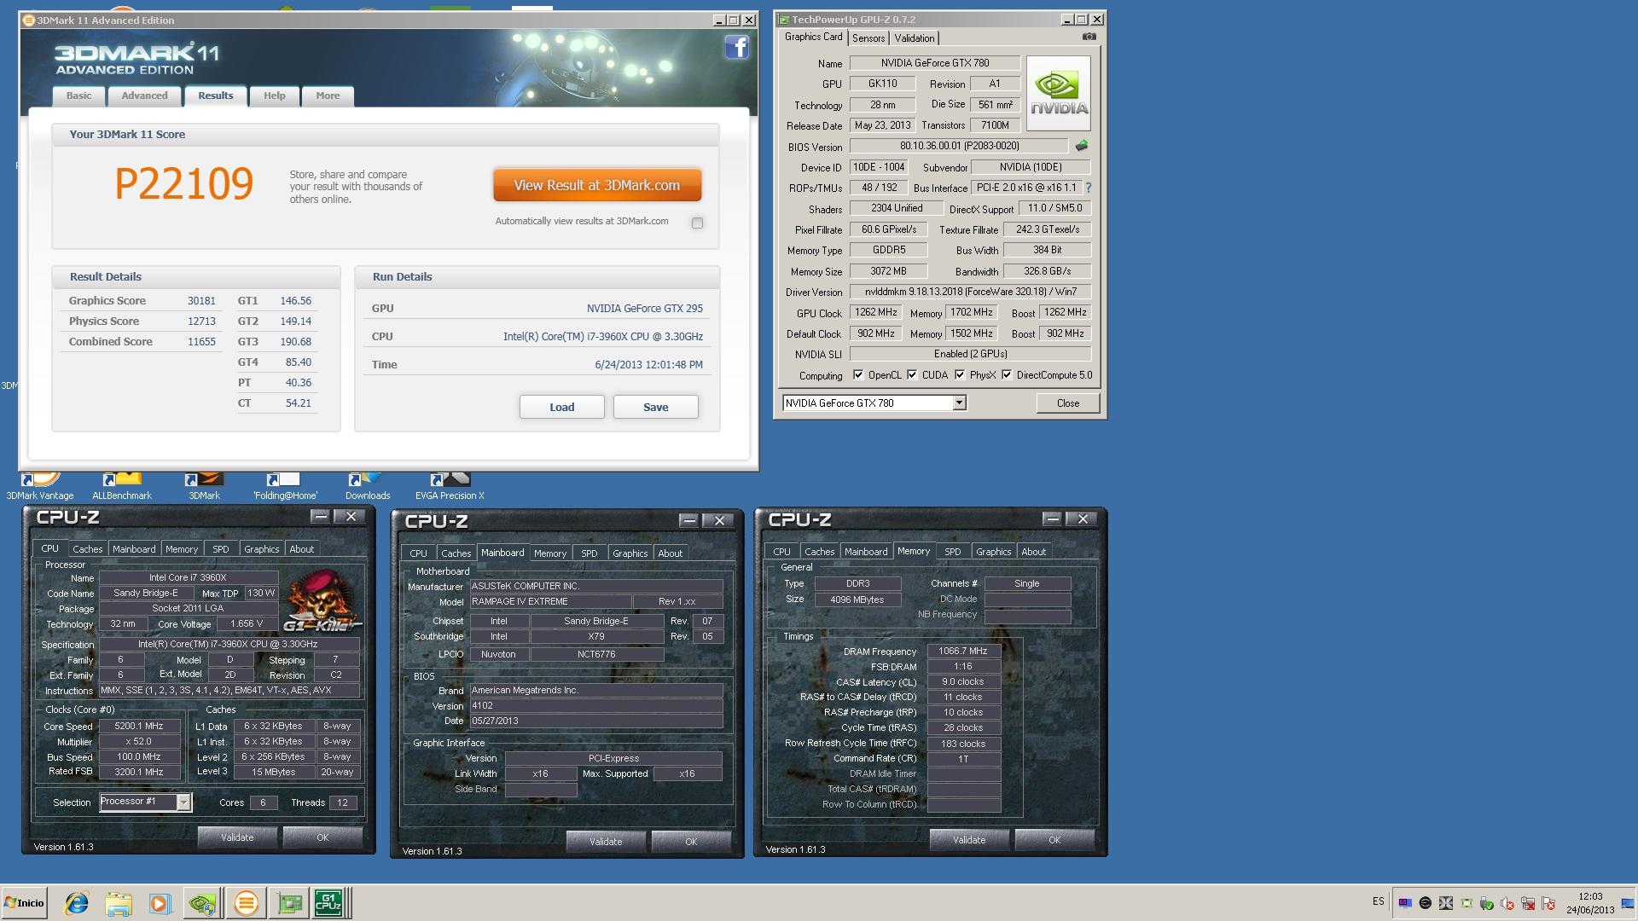1638x921 pixels.
Task: Click the Action Center flag tray icon
Action: coord(1548,903)
